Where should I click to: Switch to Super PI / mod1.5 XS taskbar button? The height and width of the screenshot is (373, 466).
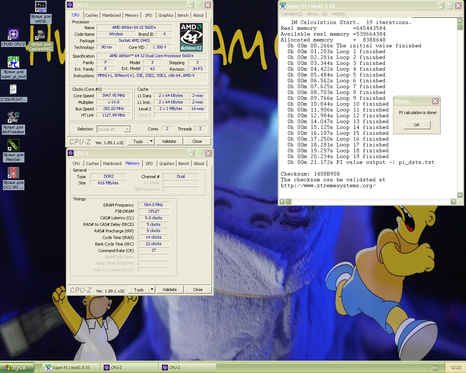71,368
